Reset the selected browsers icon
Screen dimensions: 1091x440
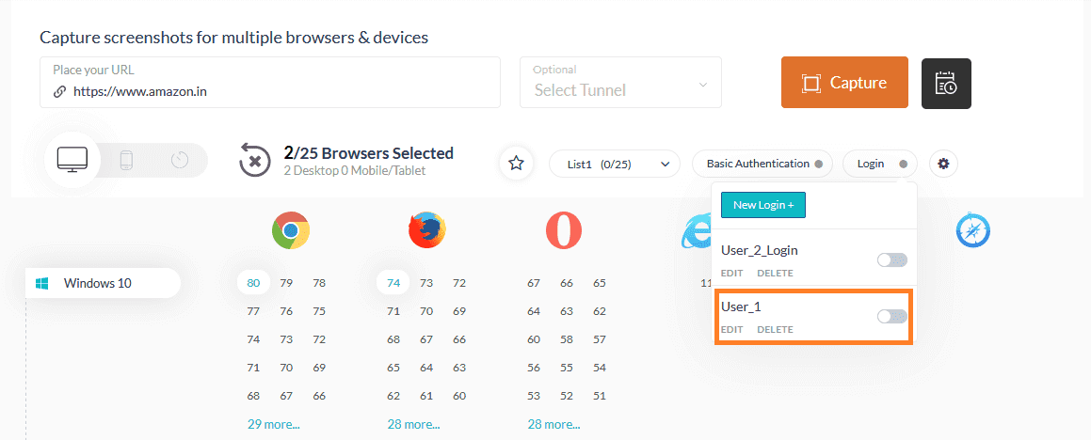coord(254,161)
